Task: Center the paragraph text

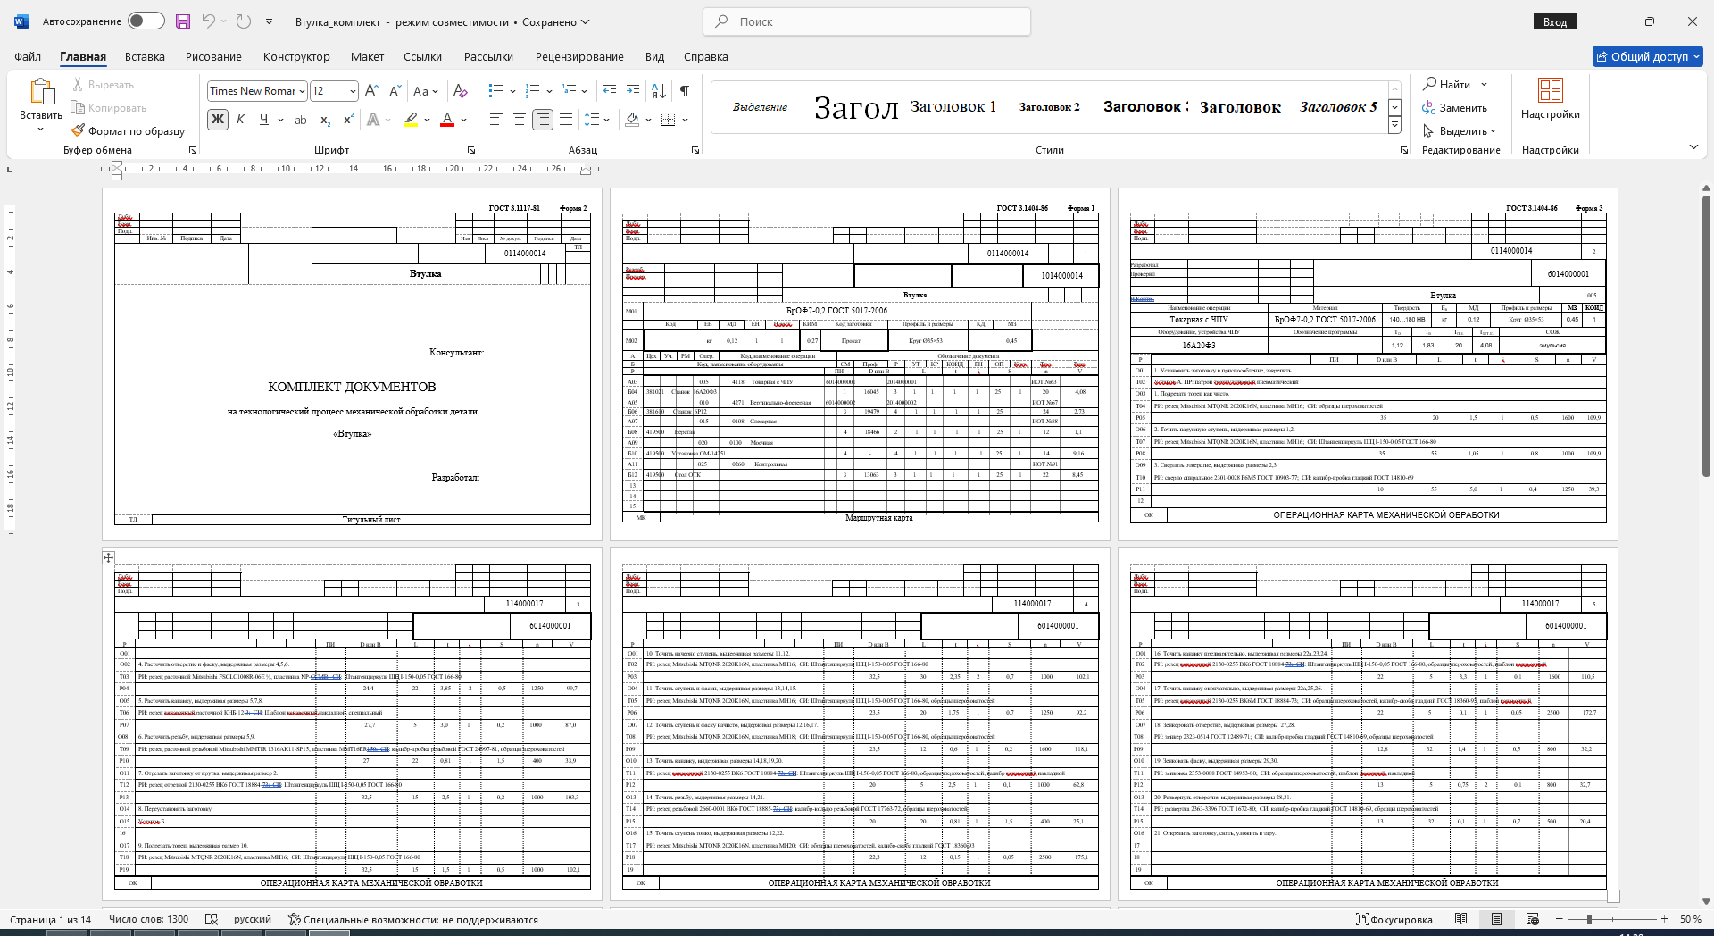Action: [520, 120]
